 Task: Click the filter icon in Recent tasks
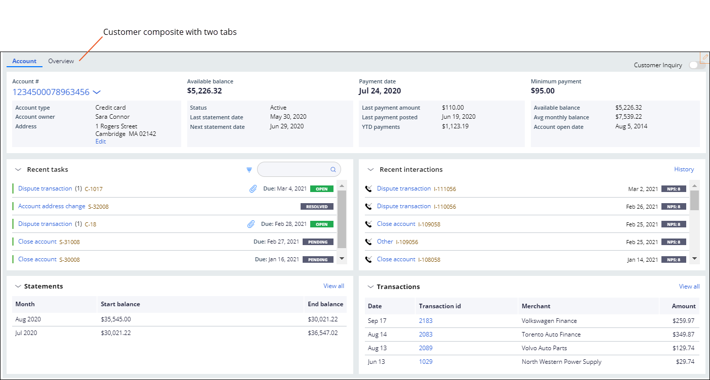pyautogui.click(x=249, y=170)
